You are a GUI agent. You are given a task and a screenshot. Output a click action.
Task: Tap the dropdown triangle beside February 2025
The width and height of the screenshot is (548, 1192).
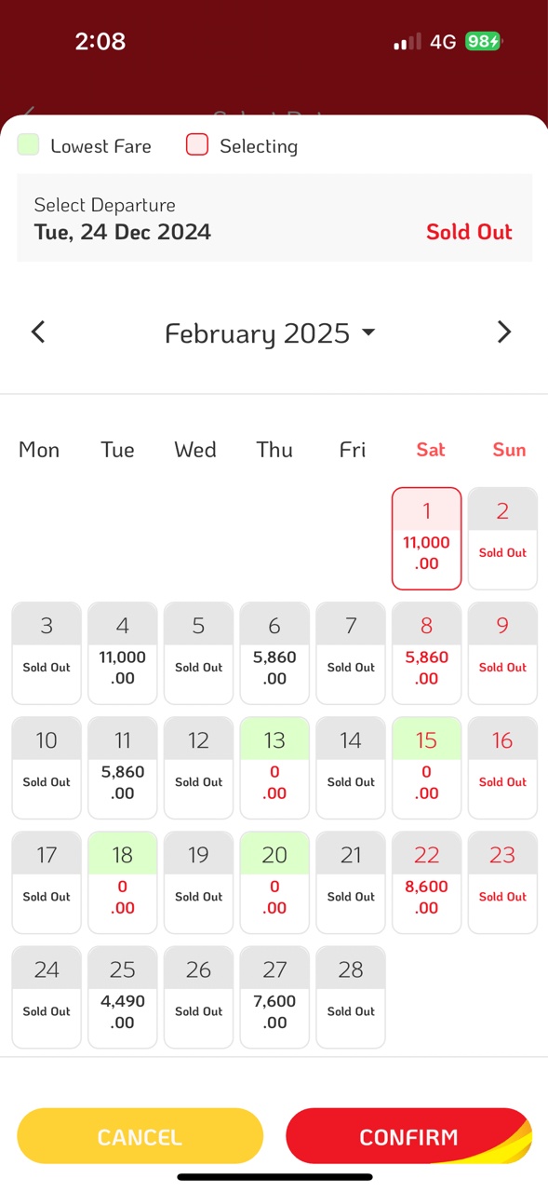point(368,332)
